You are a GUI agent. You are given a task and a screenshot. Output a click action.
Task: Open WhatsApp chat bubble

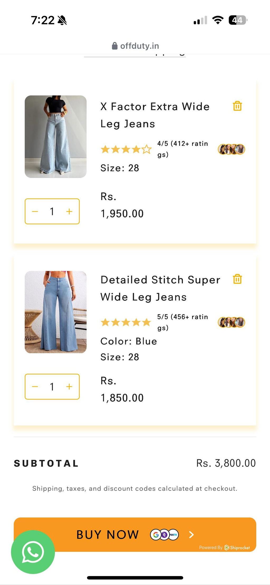(33, 552)
